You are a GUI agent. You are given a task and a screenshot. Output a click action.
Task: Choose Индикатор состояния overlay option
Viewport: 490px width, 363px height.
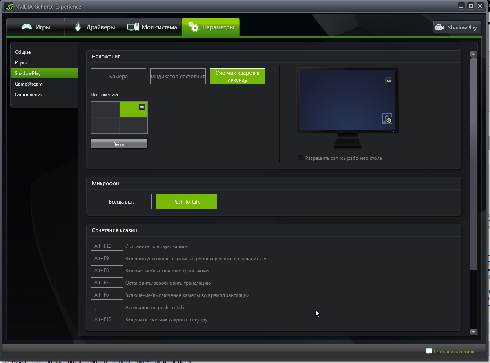tap(178, 76)
